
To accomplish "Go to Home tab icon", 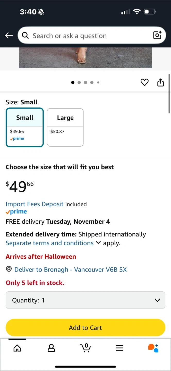I will pyautogui.click(x=17, y=348).
